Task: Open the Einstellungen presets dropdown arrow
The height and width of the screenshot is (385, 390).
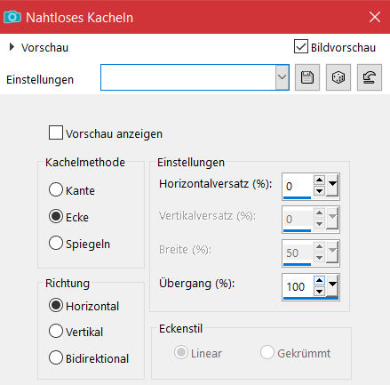Action: (x=283, y=77)
